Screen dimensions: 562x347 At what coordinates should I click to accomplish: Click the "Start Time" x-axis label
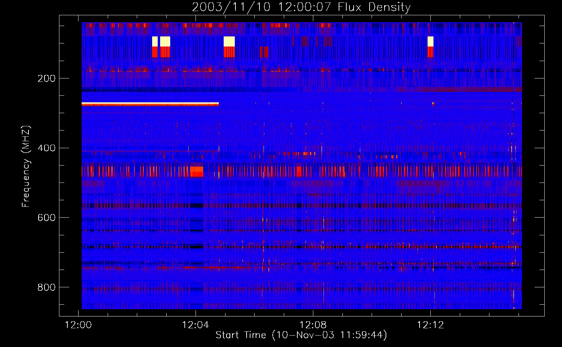tap(241, 335)
